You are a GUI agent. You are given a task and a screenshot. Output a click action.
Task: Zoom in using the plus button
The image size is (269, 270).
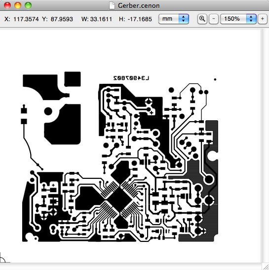click(x=263, y=19)
